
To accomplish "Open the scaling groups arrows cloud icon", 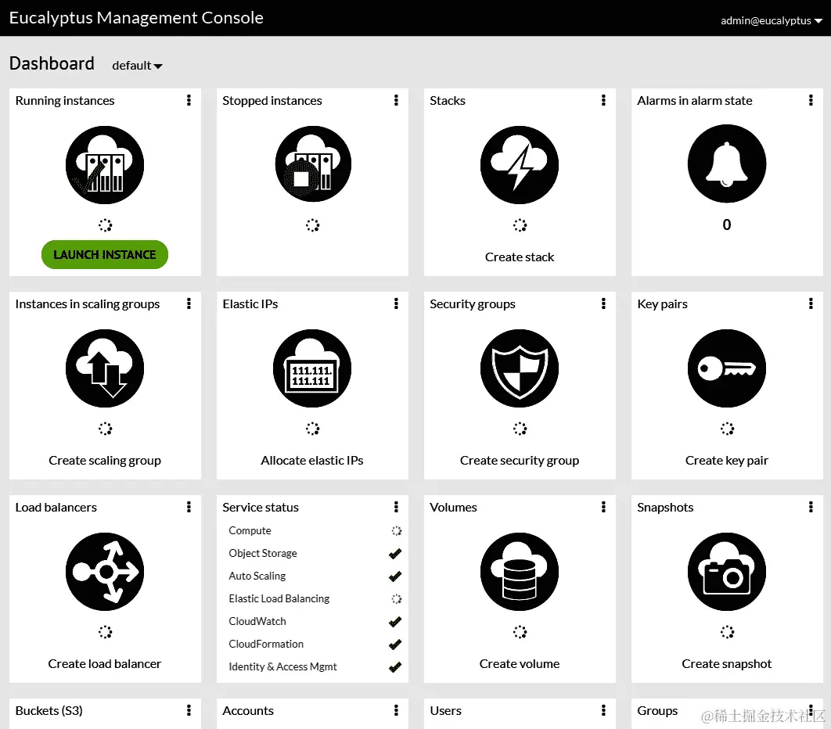I will pos(105,368).
